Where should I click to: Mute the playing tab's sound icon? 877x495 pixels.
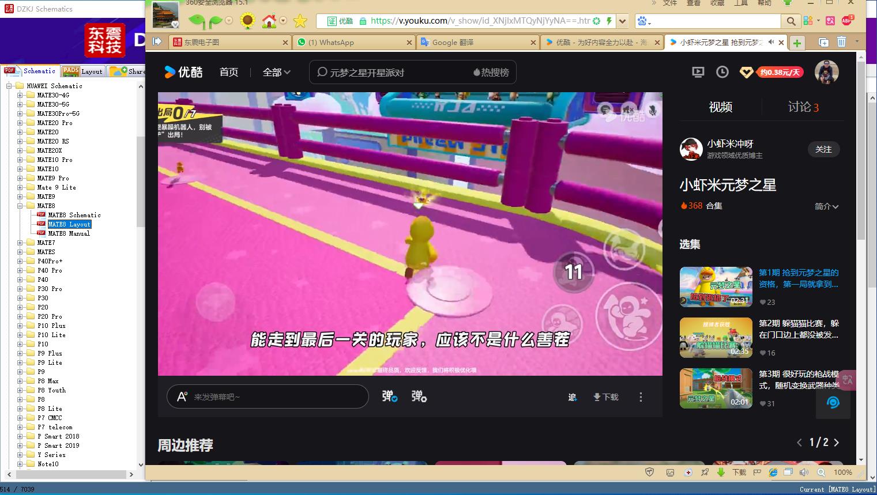tap(771, 42)
